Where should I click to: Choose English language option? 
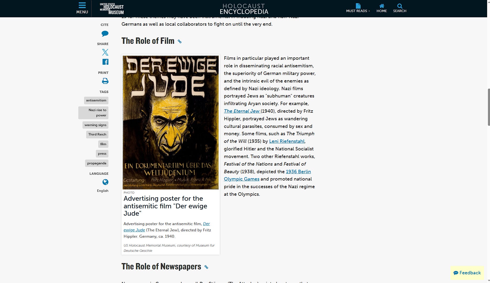click(x=103, y=191)
